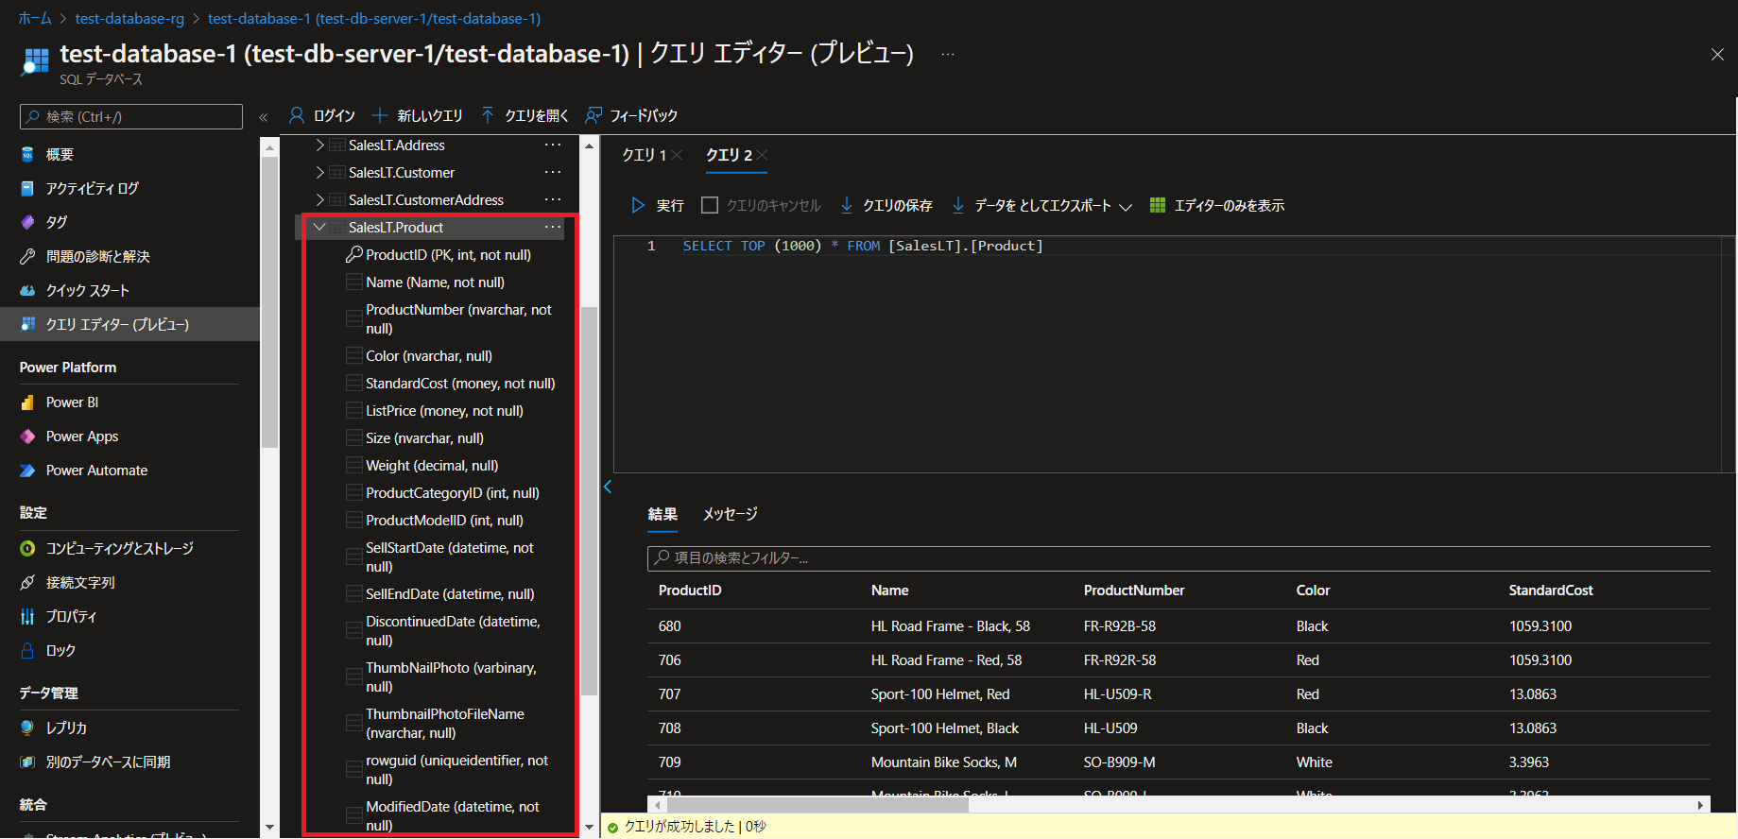This screenshot has height=839, width=1738.
Task: Click the ProductID primary key icon
Action: [x=354, y=254]
